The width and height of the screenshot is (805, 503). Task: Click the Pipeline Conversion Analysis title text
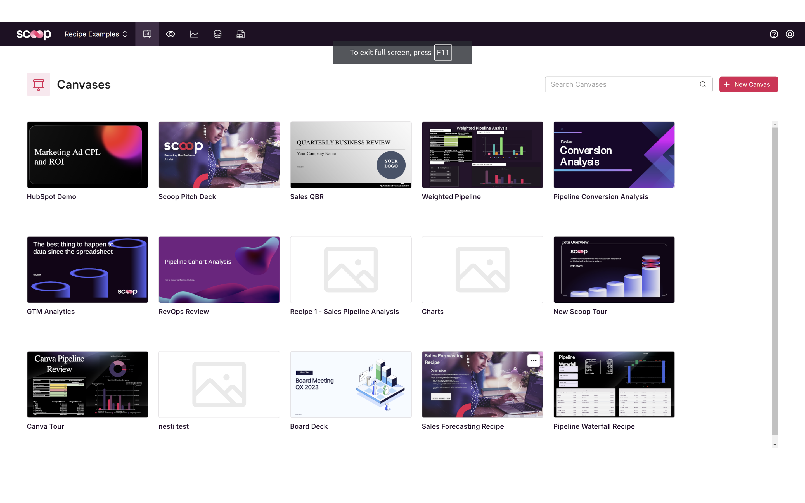pyautogui.click(x=601, y=197)
